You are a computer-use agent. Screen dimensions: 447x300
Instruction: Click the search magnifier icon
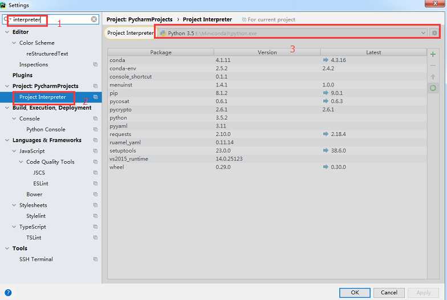coord(6,19)
